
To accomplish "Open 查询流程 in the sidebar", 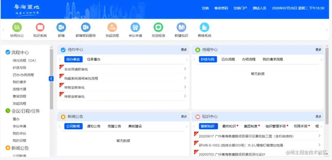I will point(19,96).
